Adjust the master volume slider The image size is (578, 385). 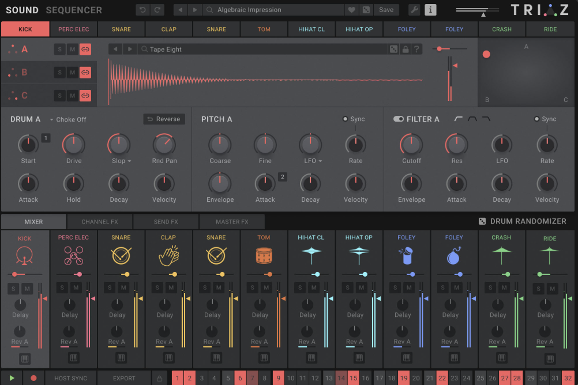[478, 10]
